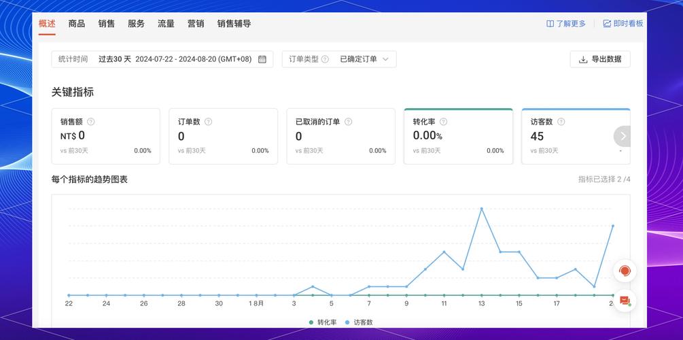Screen dimensions: 683x340
Task: Click the 转化率 help icon
Action: coord(443,122)
